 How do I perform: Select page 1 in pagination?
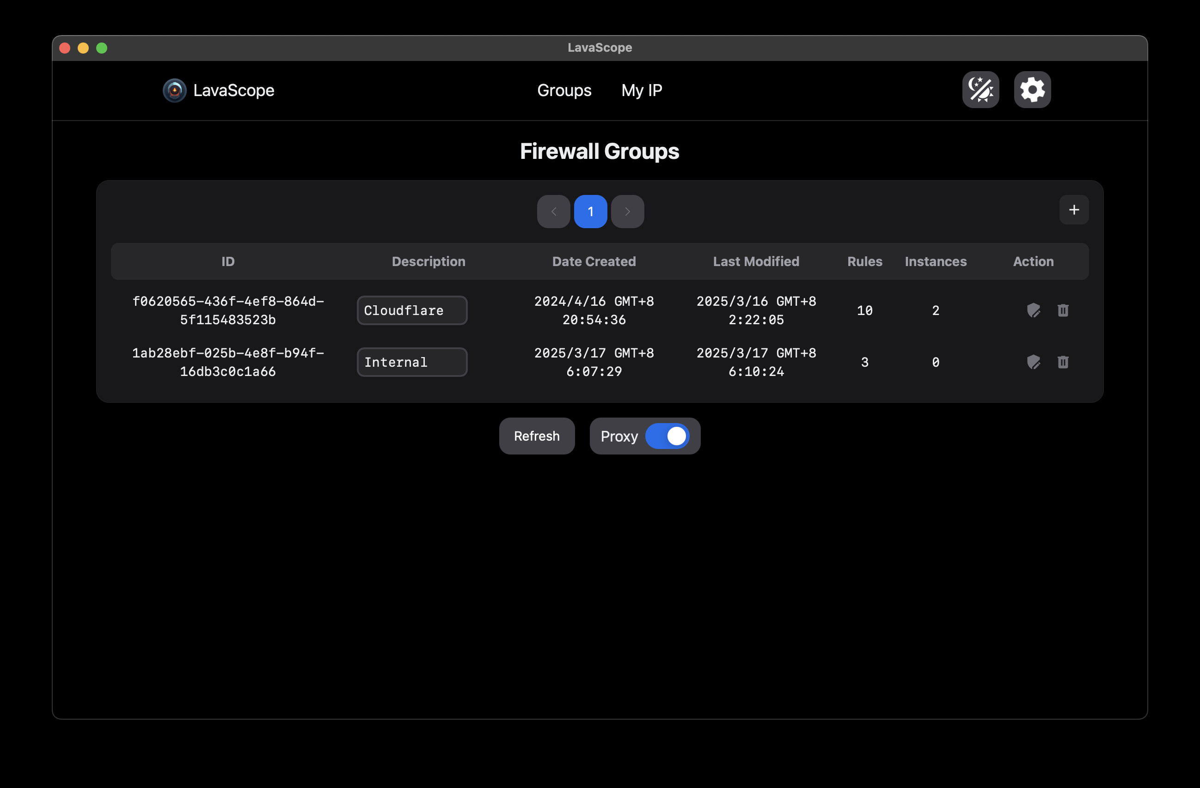(590, 212)
